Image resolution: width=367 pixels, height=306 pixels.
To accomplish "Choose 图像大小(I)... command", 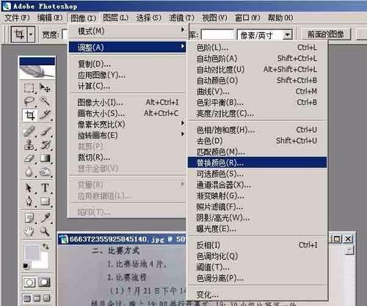I will [127, 102].
